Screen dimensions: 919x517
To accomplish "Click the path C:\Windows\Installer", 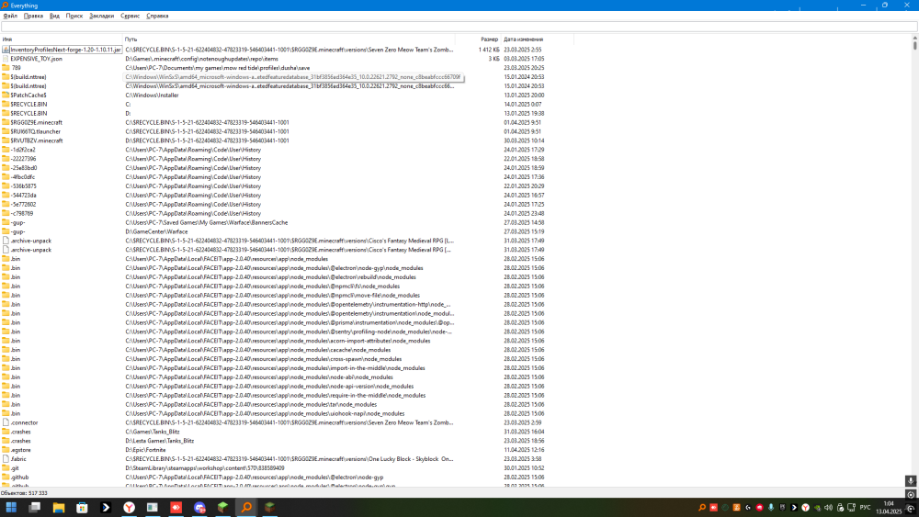I will (x=152, y=95).
